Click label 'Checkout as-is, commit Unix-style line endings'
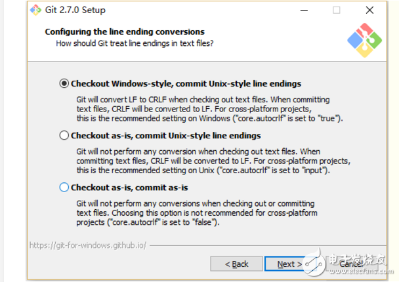This screenshot has height=282, width=399. click(x=165, y=136)
